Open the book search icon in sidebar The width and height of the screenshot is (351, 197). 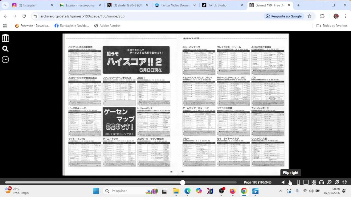tap(5, 49)
